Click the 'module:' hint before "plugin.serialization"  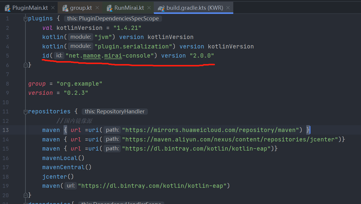click(x=81, y=46)
